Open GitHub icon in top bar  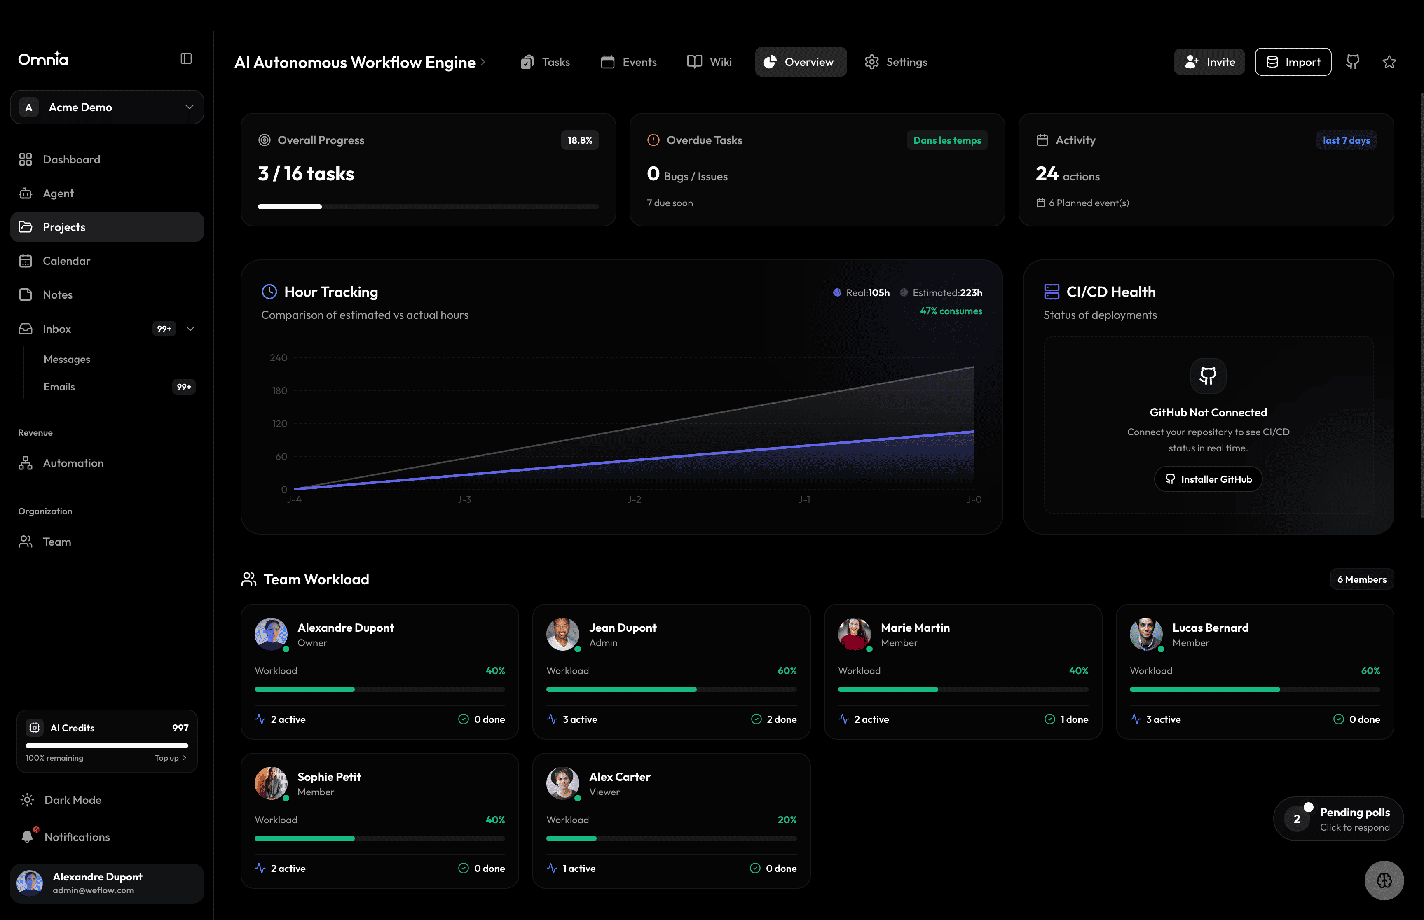[1353, 61]
